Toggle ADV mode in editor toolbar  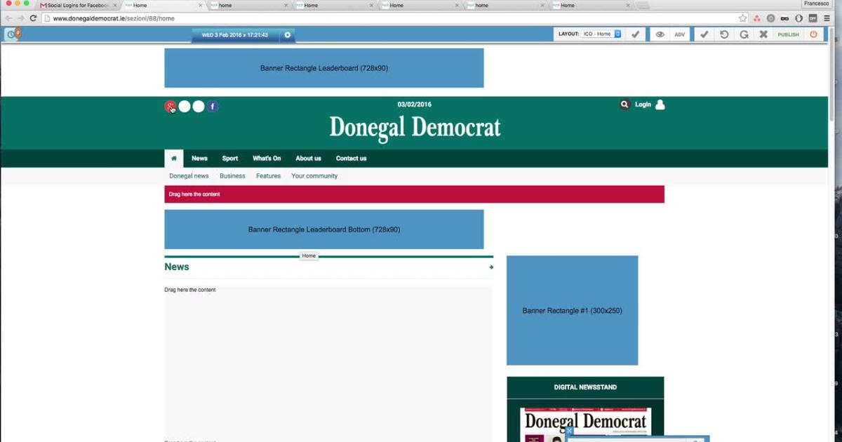click(x=679, y=34)
